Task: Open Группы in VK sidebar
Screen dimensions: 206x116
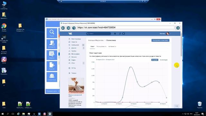Action: pyautogui.click(x=74, y=51)
